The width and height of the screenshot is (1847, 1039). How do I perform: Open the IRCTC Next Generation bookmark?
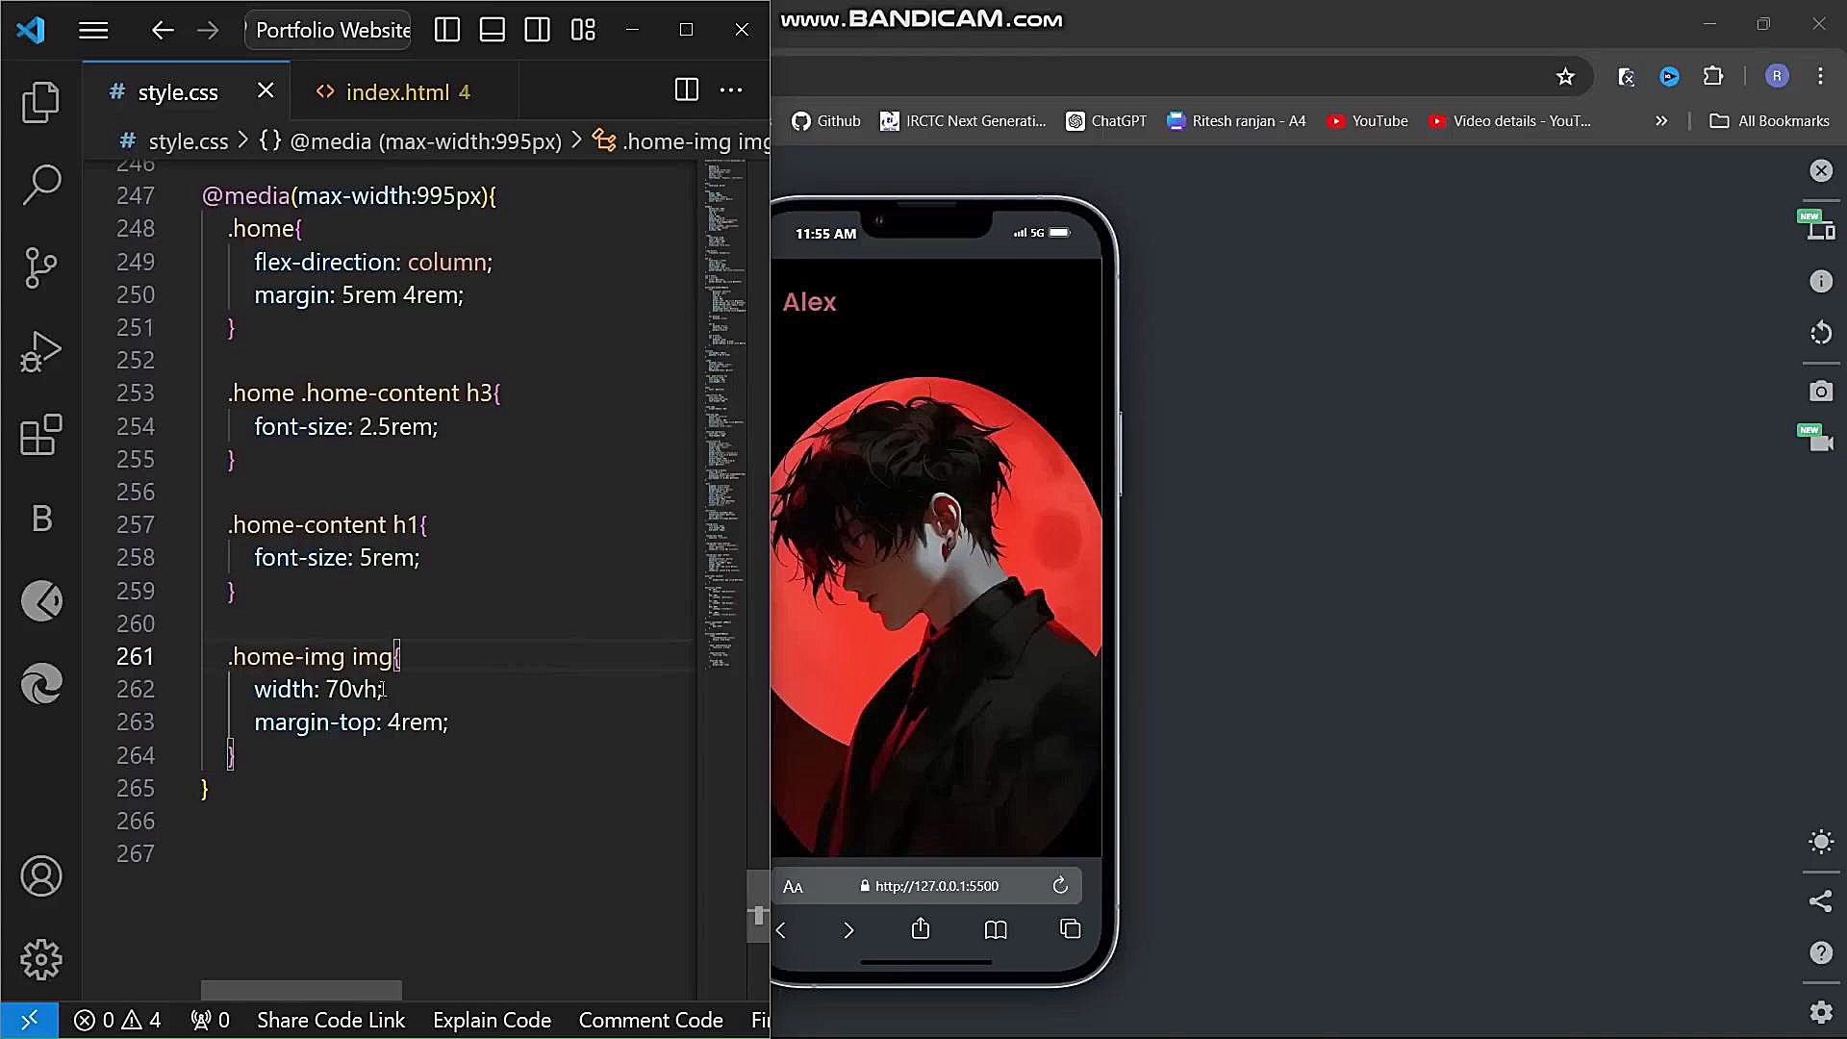[x=963, y=121]
